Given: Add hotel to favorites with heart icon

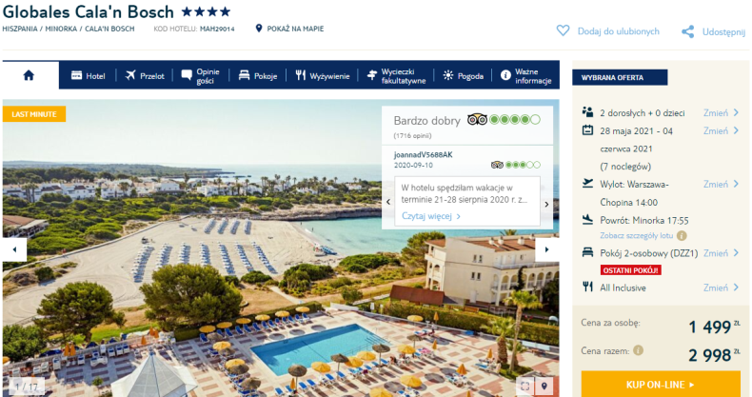Looking at the screenshot, I should [x=563, y=31].
